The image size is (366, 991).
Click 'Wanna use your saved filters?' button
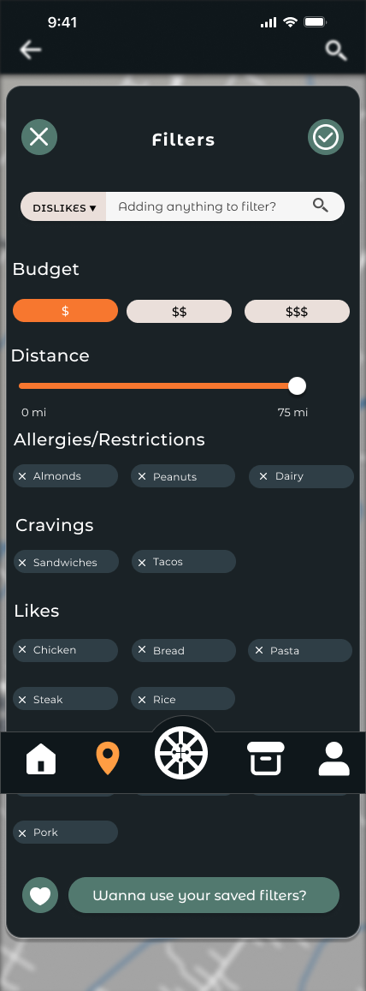204,895
